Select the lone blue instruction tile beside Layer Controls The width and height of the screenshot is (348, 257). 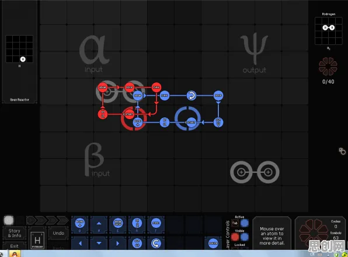pos(213,244)
